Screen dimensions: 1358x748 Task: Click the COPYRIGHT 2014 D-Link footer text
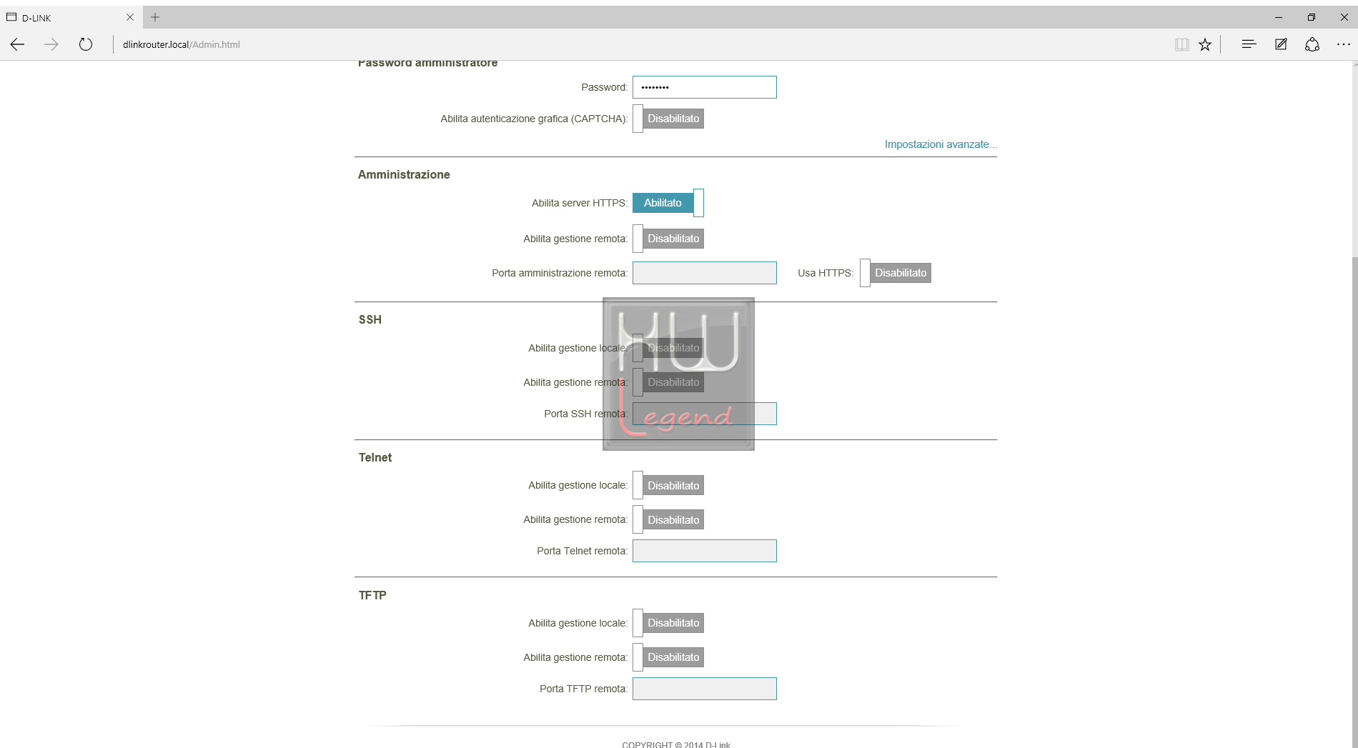click(x=676, y=744)
